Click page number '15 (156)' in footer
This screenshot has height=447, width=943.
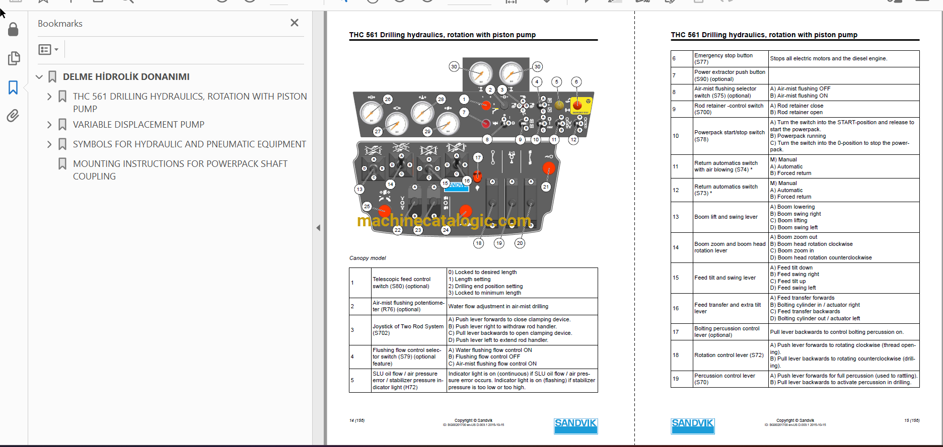(x=911, y=420)
